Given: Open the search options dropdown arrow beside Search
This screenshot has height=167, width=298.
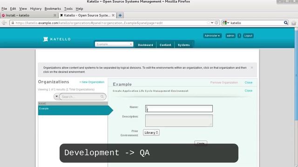Looking at the screenshot, I should point(56,96).
